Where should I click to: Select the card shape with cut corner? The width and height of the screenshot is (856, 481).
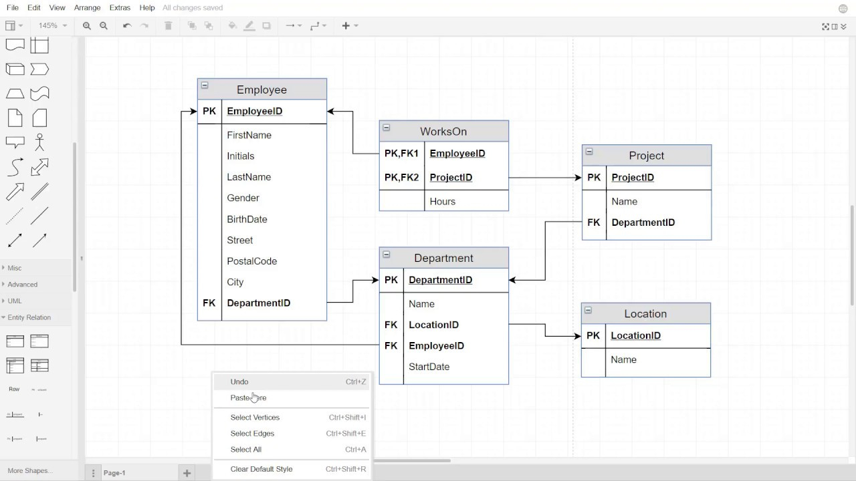39,118
